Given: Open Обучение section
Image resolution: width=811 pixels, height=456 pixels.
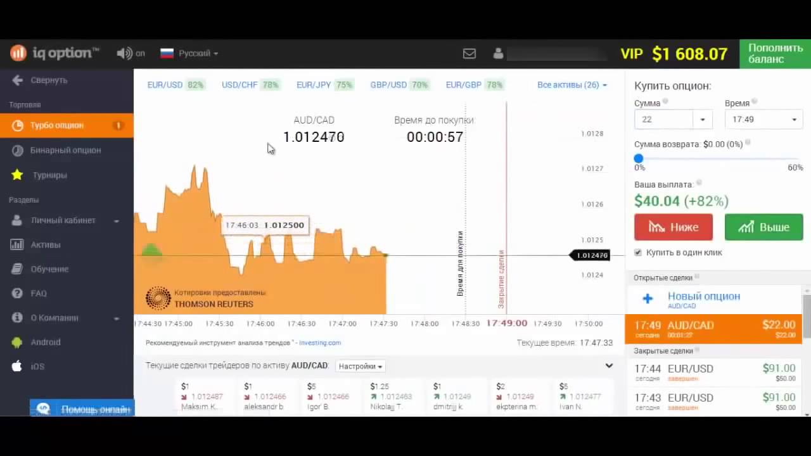Looking at the screenshot, I should [67, 269].
